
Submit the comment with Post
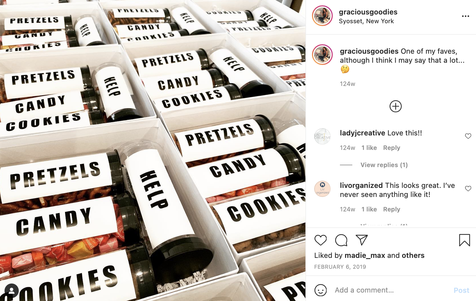pyautogui.click(x=461, y=290)
